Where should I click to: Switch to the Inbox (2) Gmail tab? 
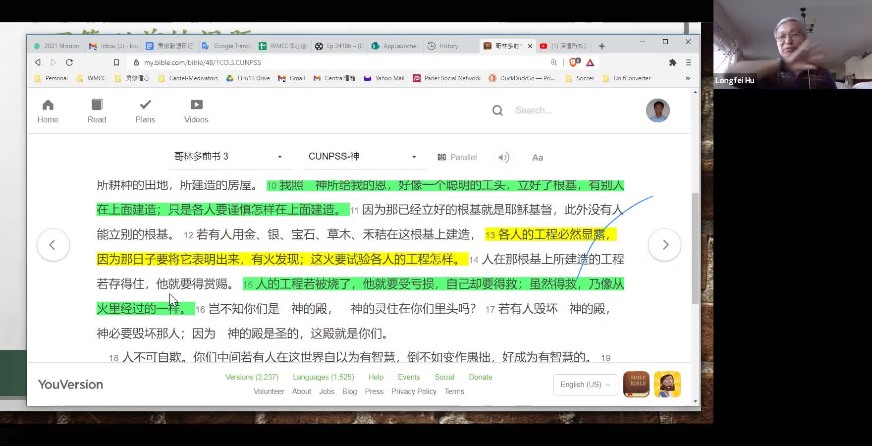click(x=113, y=46)
